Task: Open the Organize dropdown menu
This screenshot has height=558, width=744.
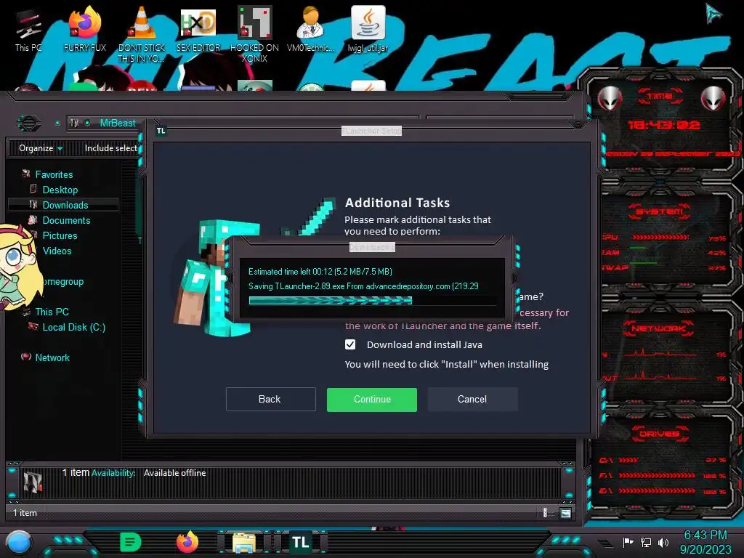Action: point(41,148)
